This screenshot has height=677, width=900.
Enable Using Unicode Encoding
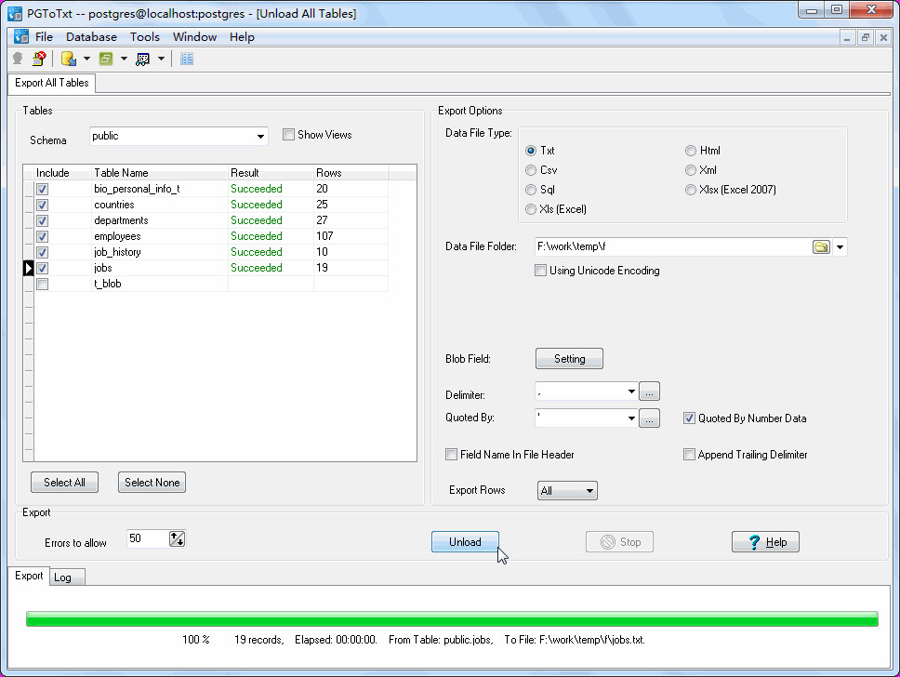click(x=541, y=271)
